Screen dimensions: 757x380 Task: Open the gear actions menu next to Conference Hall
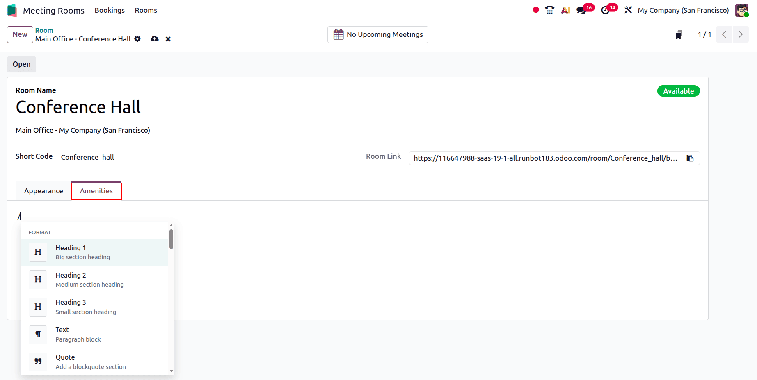137,39
